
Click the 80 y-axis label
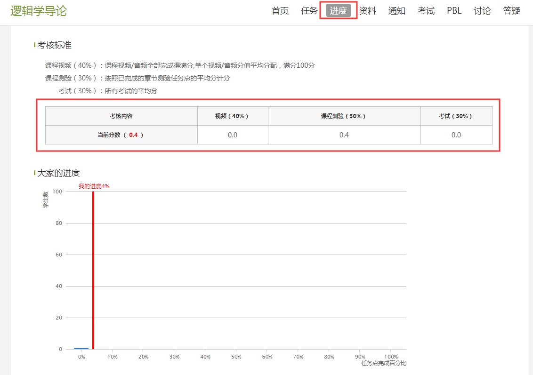[59, 223]
